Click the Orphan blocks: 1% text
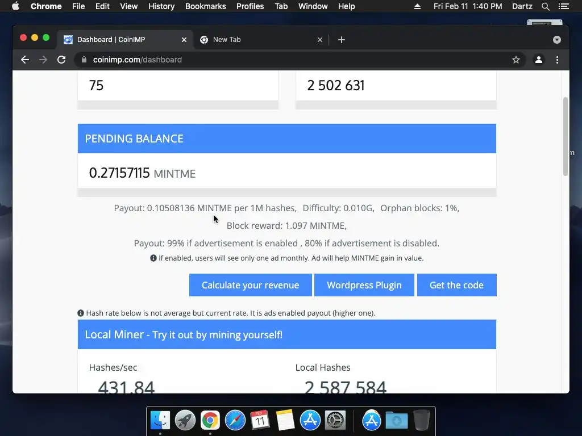This screenshot has width=582, height=436. pyautogui.click(x=420, y=208)
